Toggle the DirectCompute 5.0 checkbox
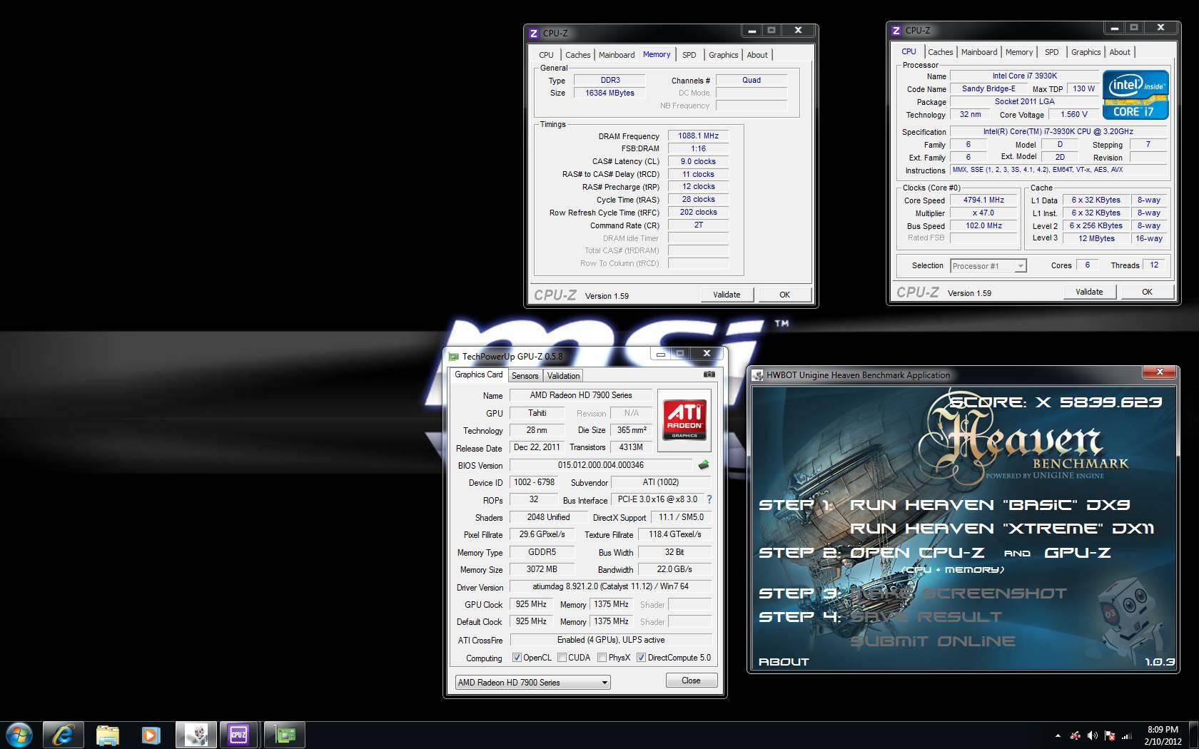The image size is (1199, 749). [641, 658]
